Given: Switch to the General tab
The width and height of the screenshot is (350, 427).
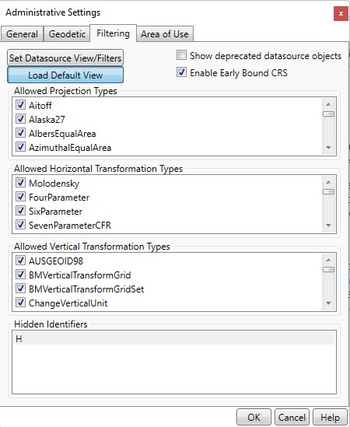Looking at the screenshot, I should coord(22,34).
